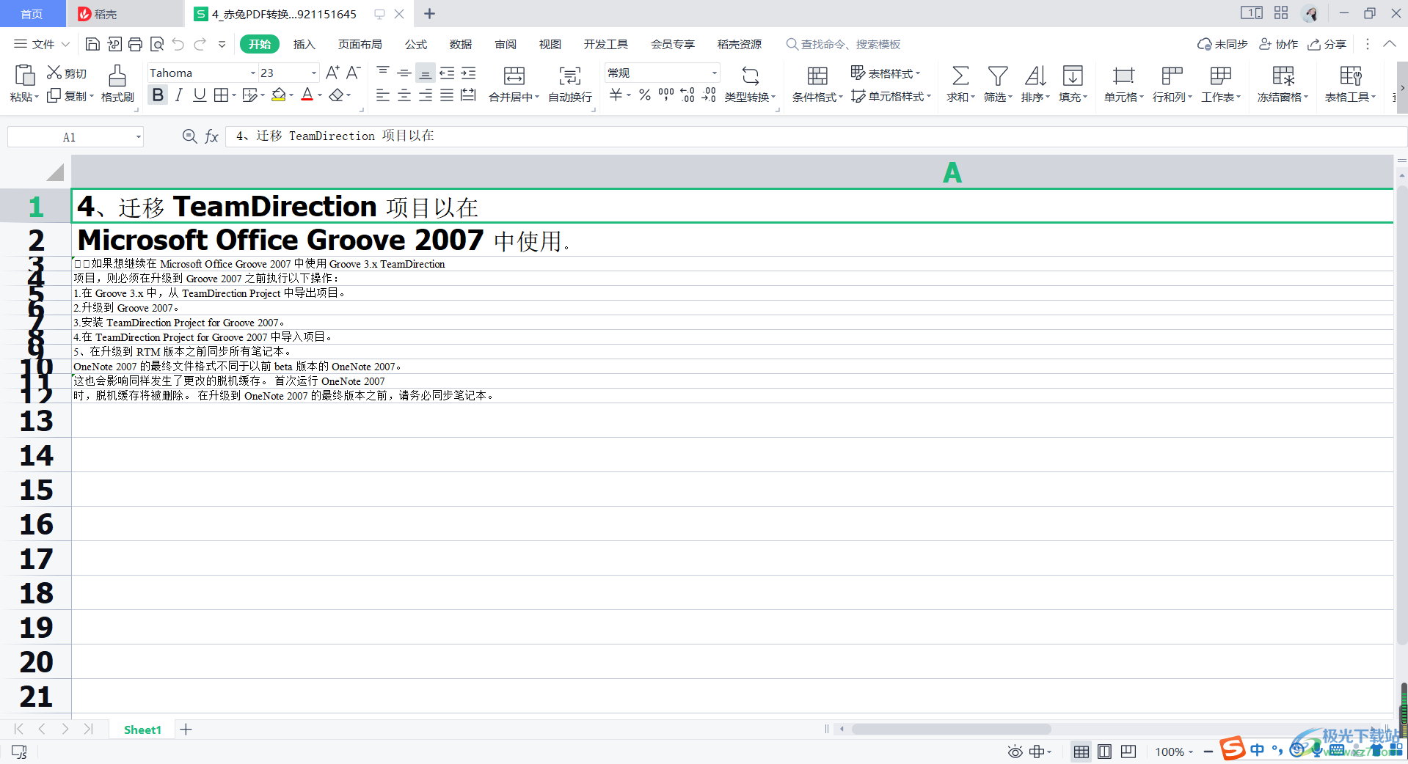
Task: Click the Print icon
Action: pyautogui.click(x=135, y=44)
